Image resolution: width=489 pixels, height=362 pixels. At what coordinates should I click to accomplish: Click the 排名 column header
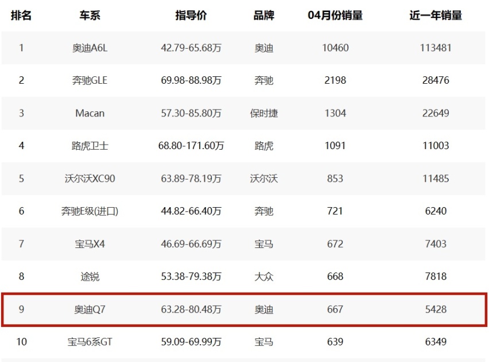point(21,15)
